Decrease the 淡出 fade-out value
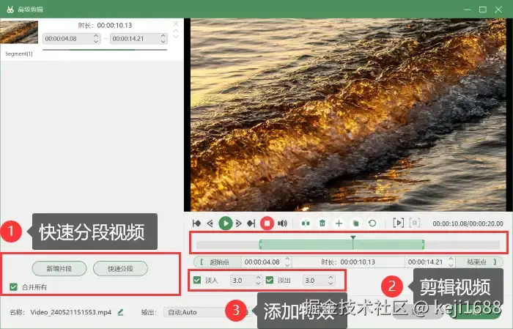The height and width of the screenshot is (329, 513). [331, 284]
